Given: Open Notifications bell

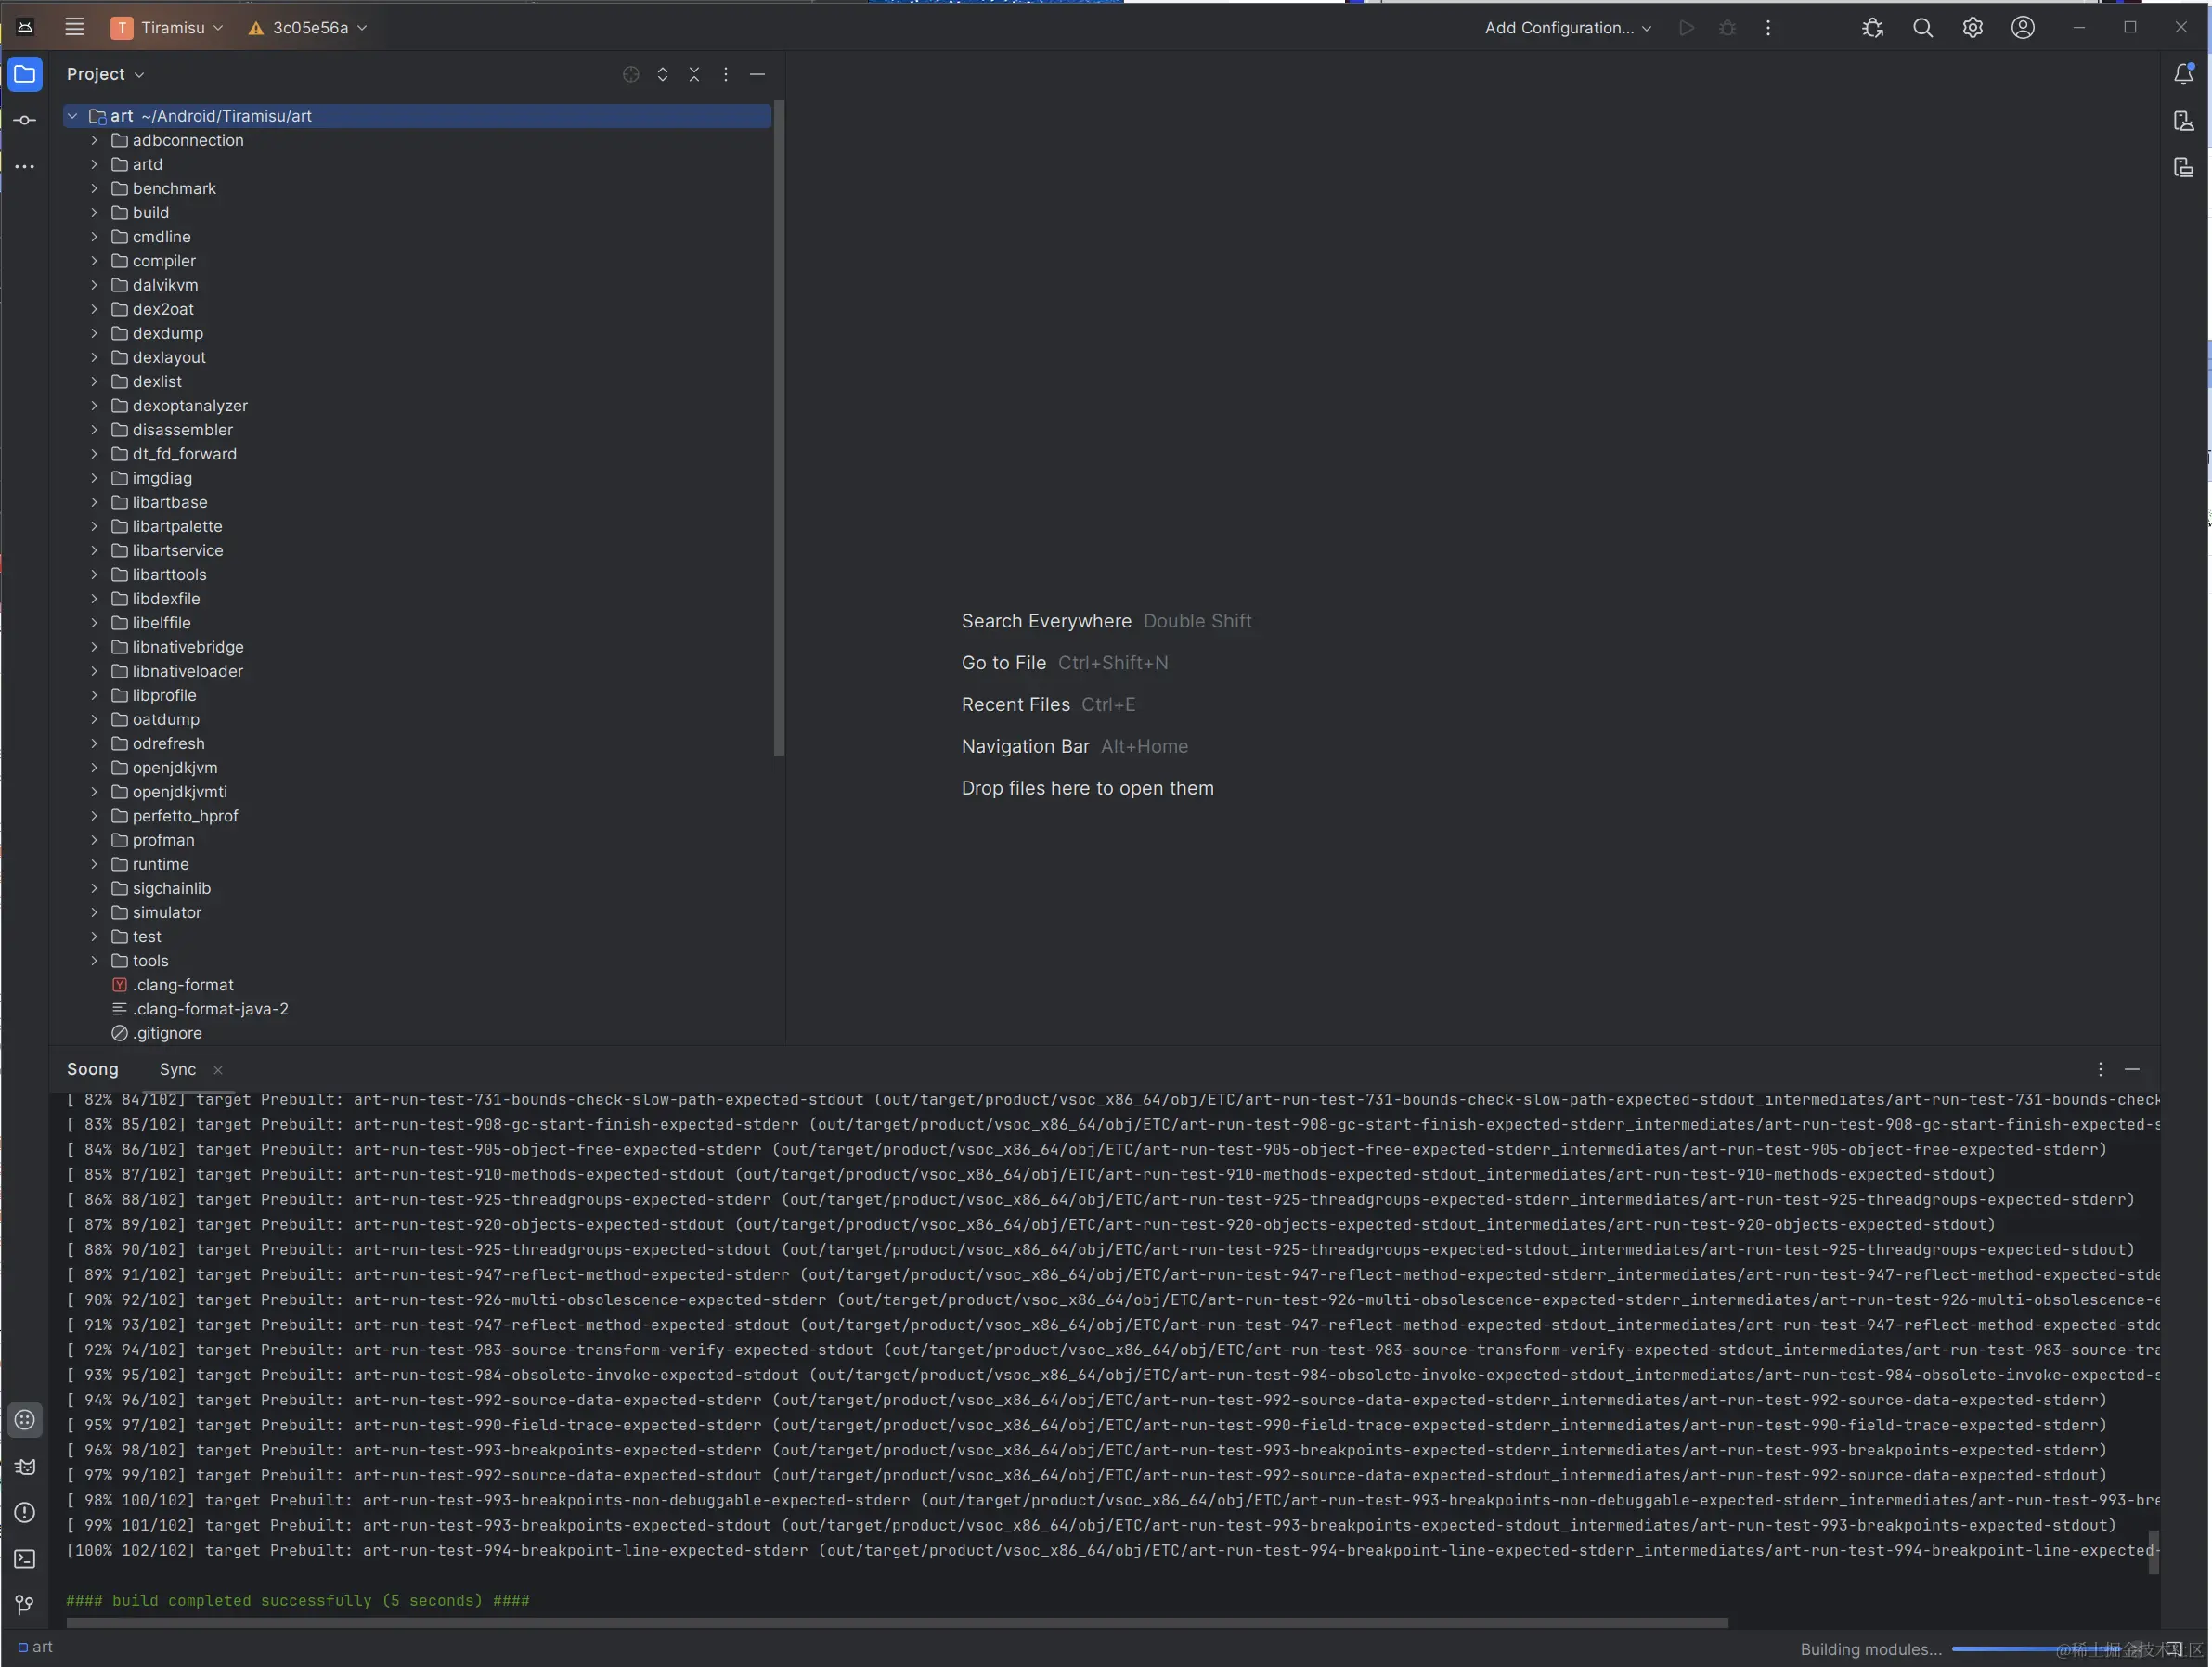Looking at the screenshot, I should (2184, 74).
